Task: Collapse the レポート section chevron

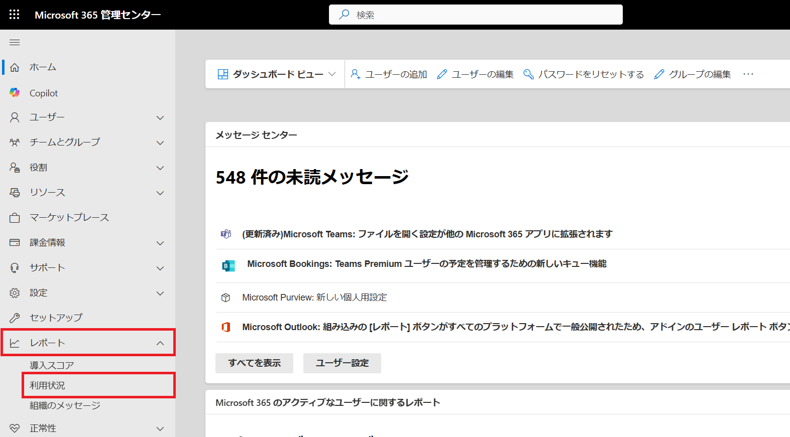Action: click(x=160, y=343)
